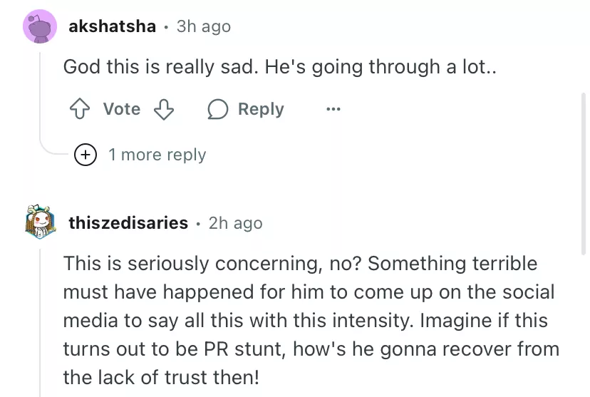This screenshot has height=397, width=590.
Task: Collapse thiszedisaries' thread via its vertical line
Action: click(x=41, y=321)
